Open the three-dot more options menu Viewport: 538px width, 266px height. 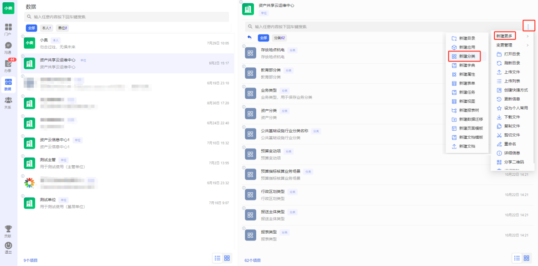click(528, 26)
